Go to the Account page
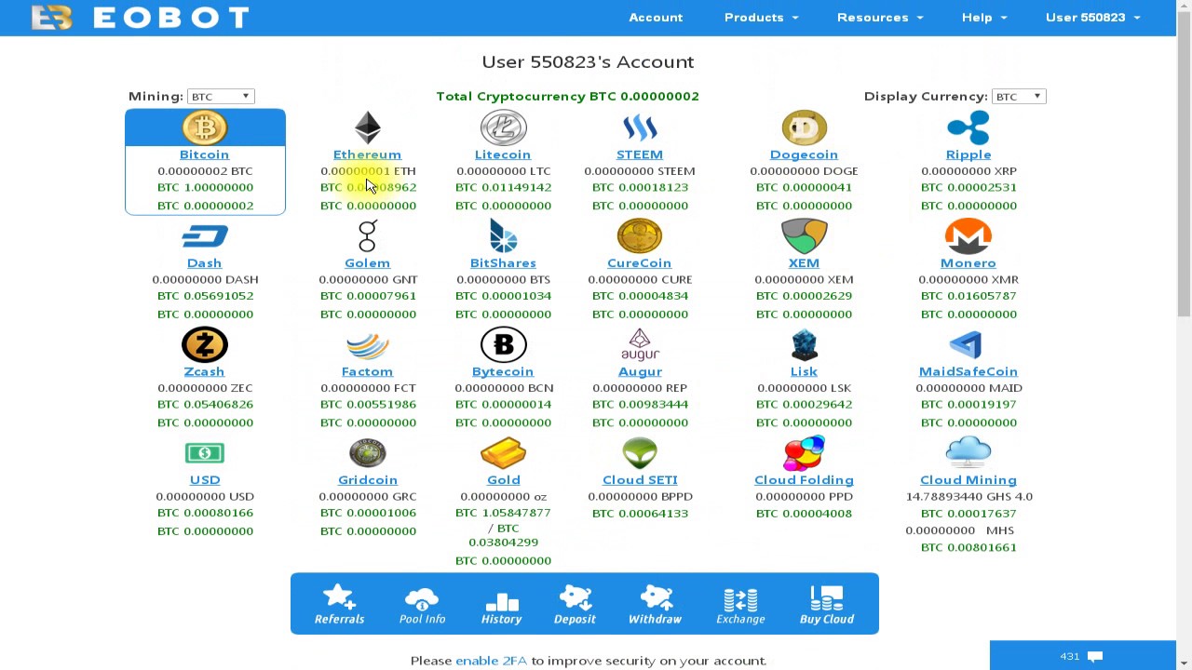1192x670 pixels. point(656,18)
